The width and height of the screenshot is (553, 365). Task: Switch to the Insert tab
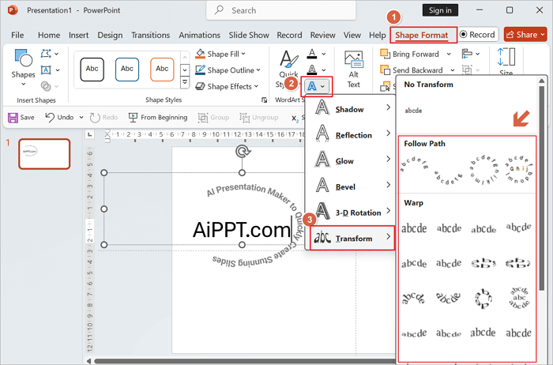[79, 35]
